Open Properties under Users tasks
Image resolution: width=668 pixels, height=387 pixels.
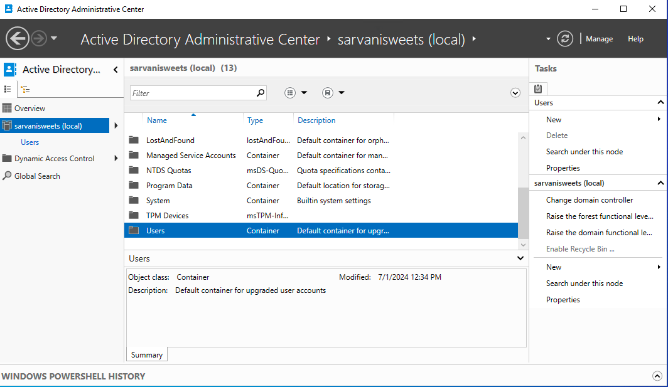563,167
